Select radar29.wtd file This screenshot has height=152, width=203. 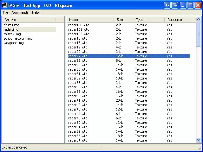129,65
